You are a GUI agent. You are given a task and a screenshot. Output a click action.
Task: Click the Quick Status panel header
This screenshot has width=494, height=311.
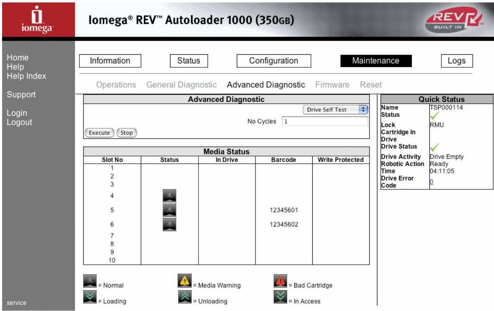pos(437,99)
